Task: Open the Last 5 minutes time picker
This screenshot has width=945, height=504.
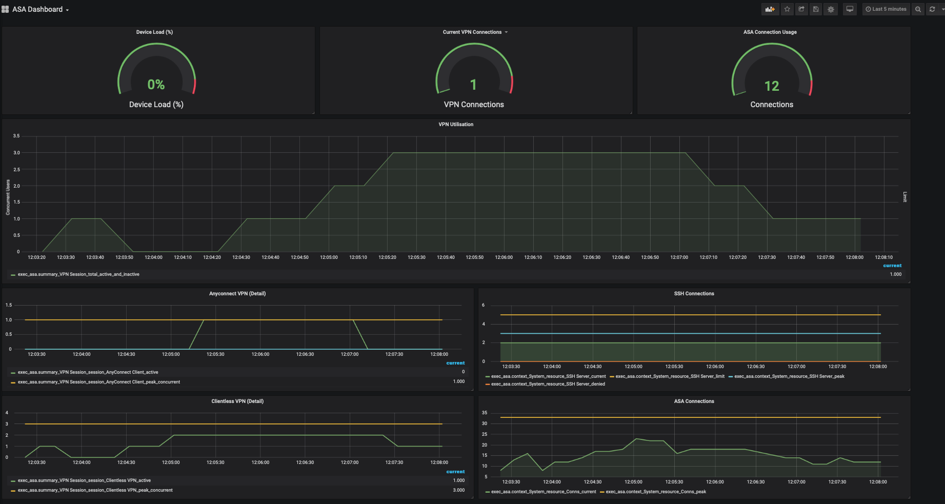Action: 886,9
